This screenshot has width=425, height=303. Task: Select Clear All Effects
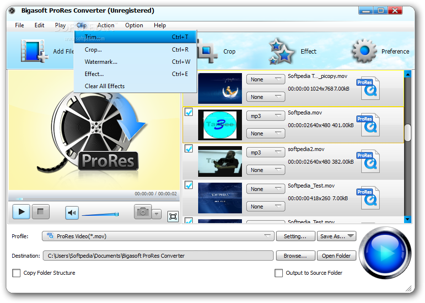tap(135, 86)
